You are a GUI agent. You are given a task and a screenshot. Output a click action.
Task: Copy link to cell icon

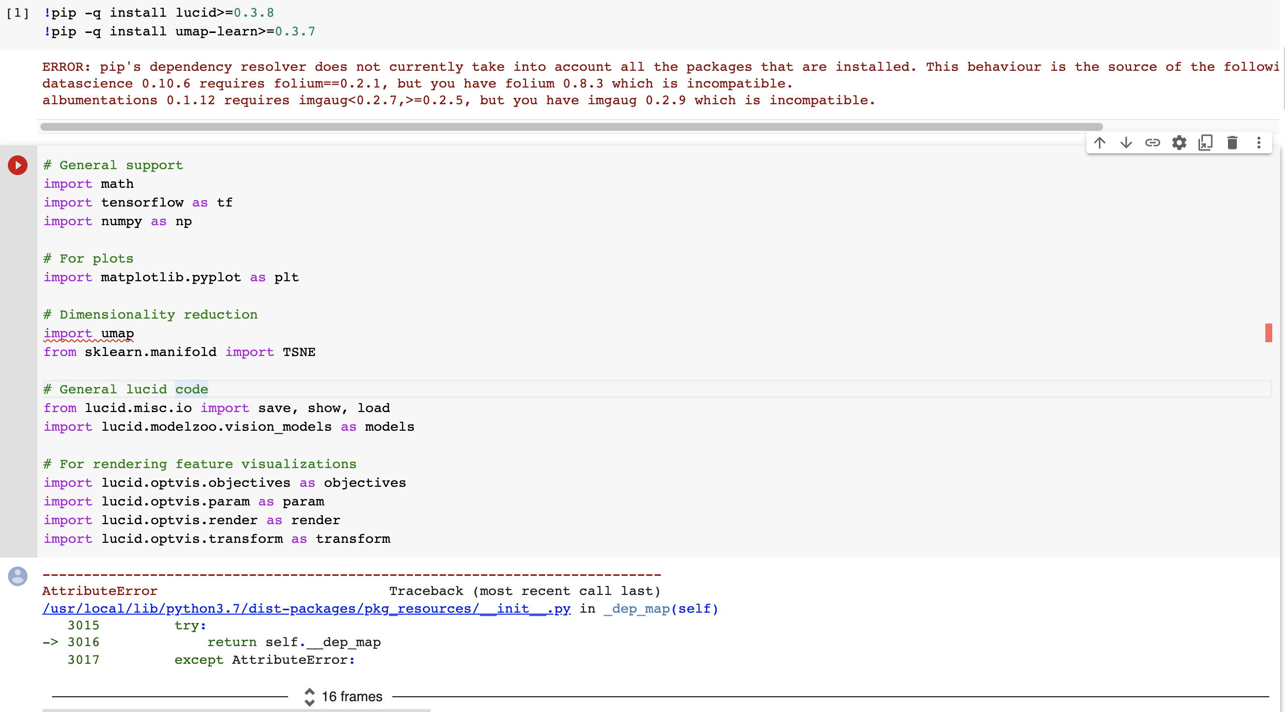pyautogui.click(x=1152, y=143)
